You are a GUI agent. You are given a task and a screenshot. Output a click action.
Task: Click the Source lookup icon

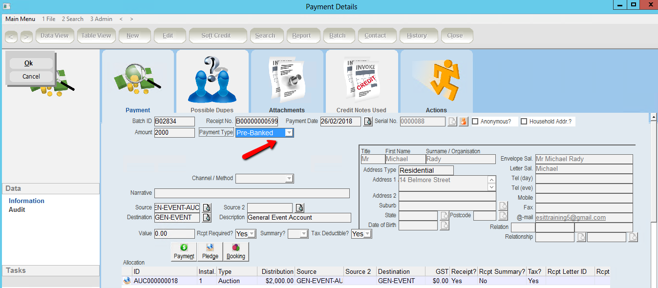click(x=207, y=208)
